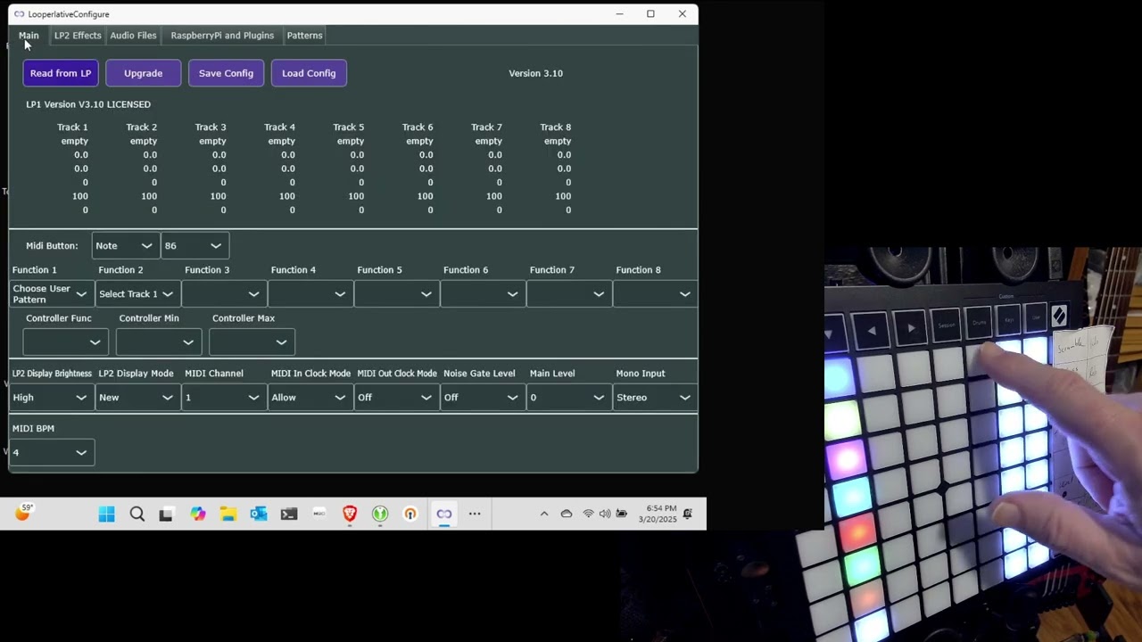Open MIDI In Clock Mode Allow dropdown
Screen dimensions: 1142x642
tap(310, 398)
